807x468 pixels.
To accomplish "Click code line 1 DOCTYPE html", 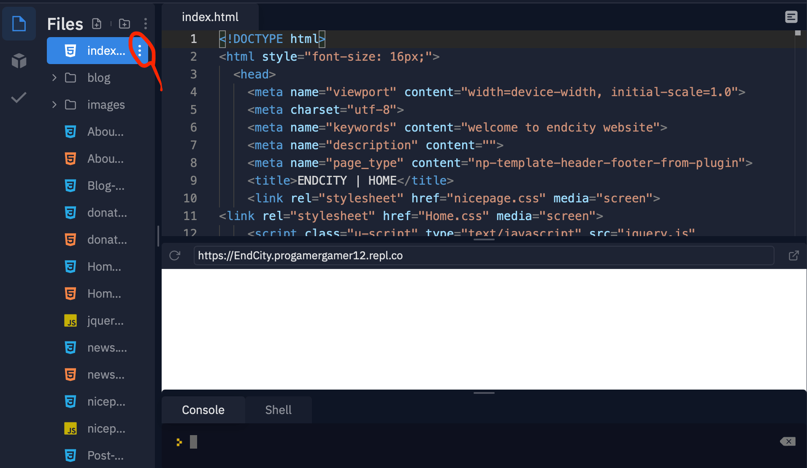I will pos(272,39).
